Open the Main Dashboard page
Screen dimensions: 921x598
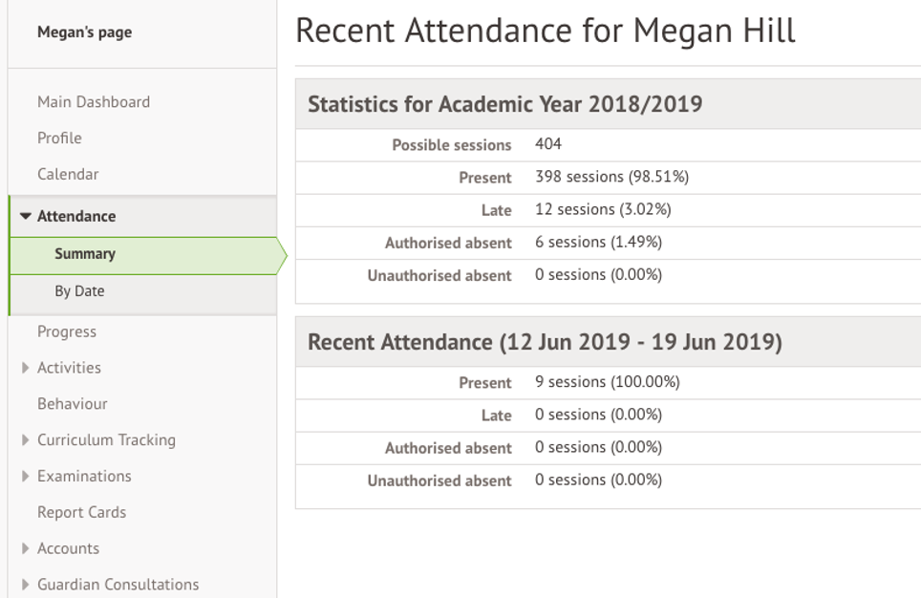tap(94, 102)
